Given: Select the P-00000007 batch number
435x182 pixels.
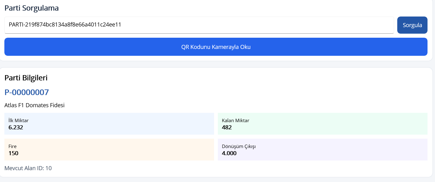Looking at the screenshot, I should 27,92.
